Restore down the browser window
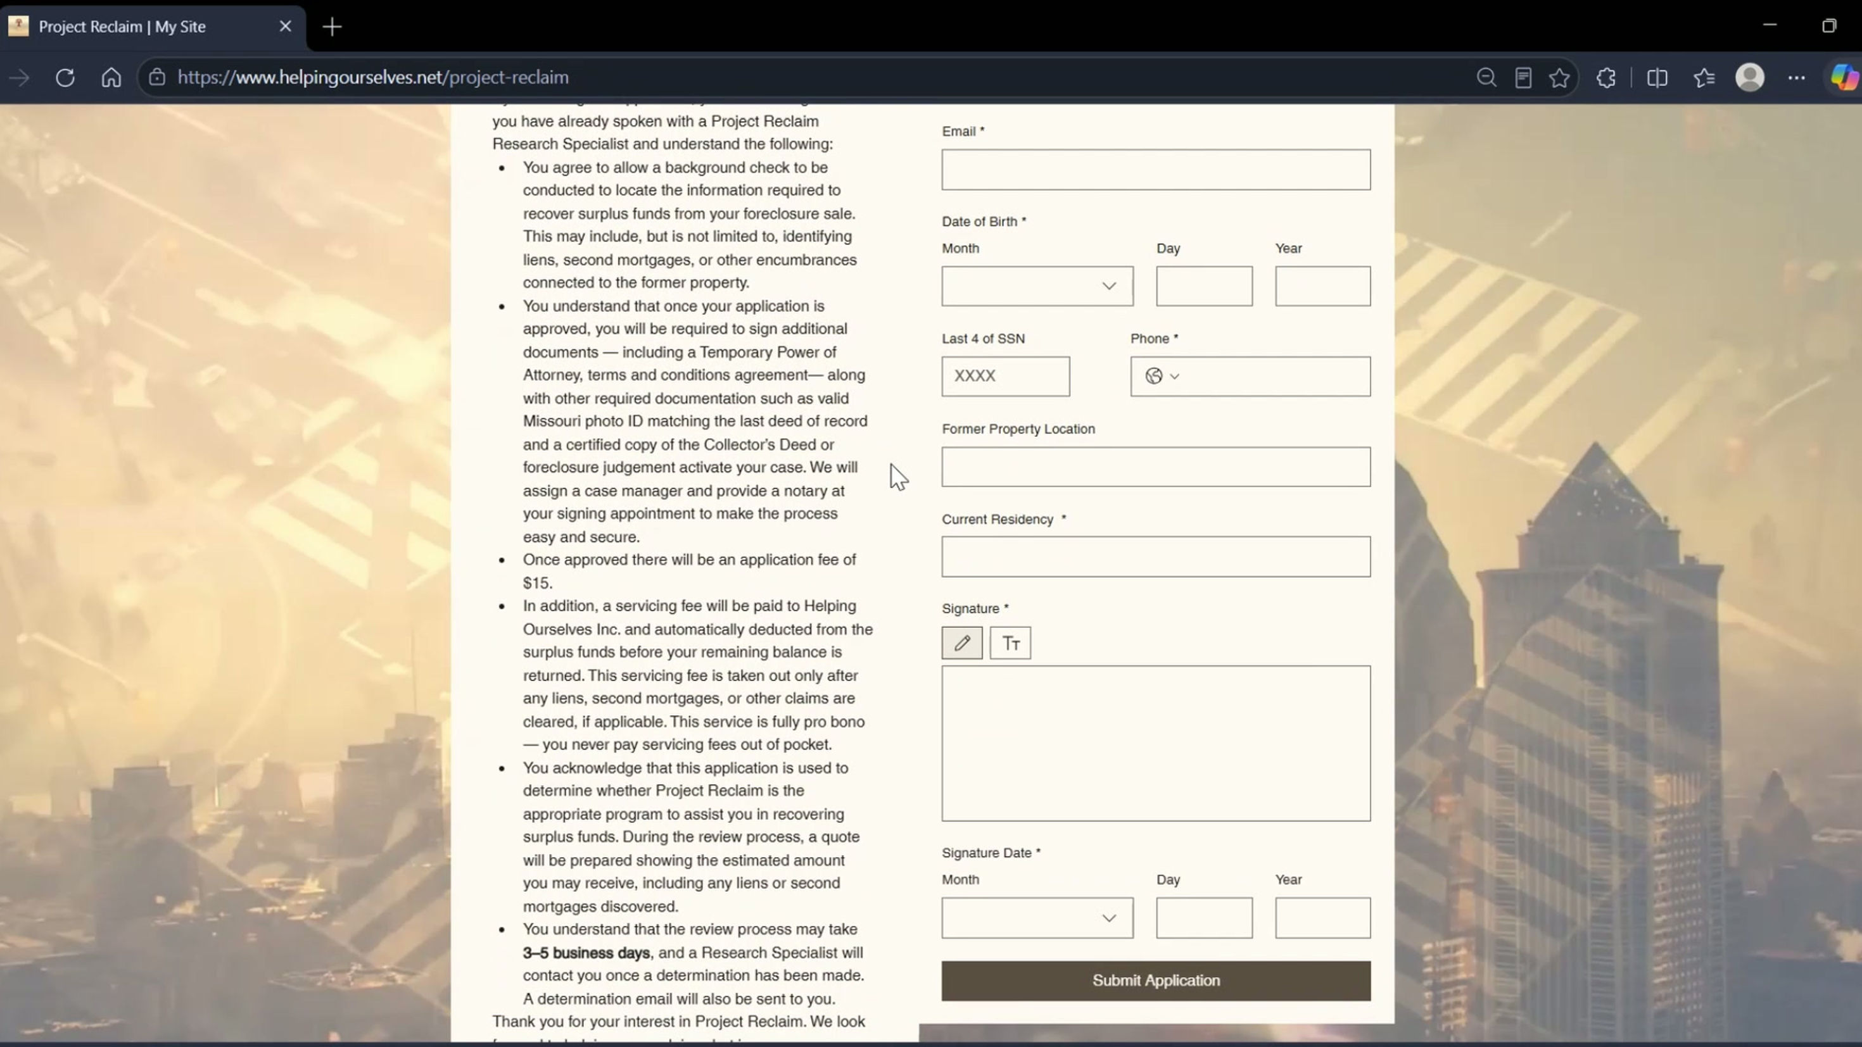 (1829, 26)
